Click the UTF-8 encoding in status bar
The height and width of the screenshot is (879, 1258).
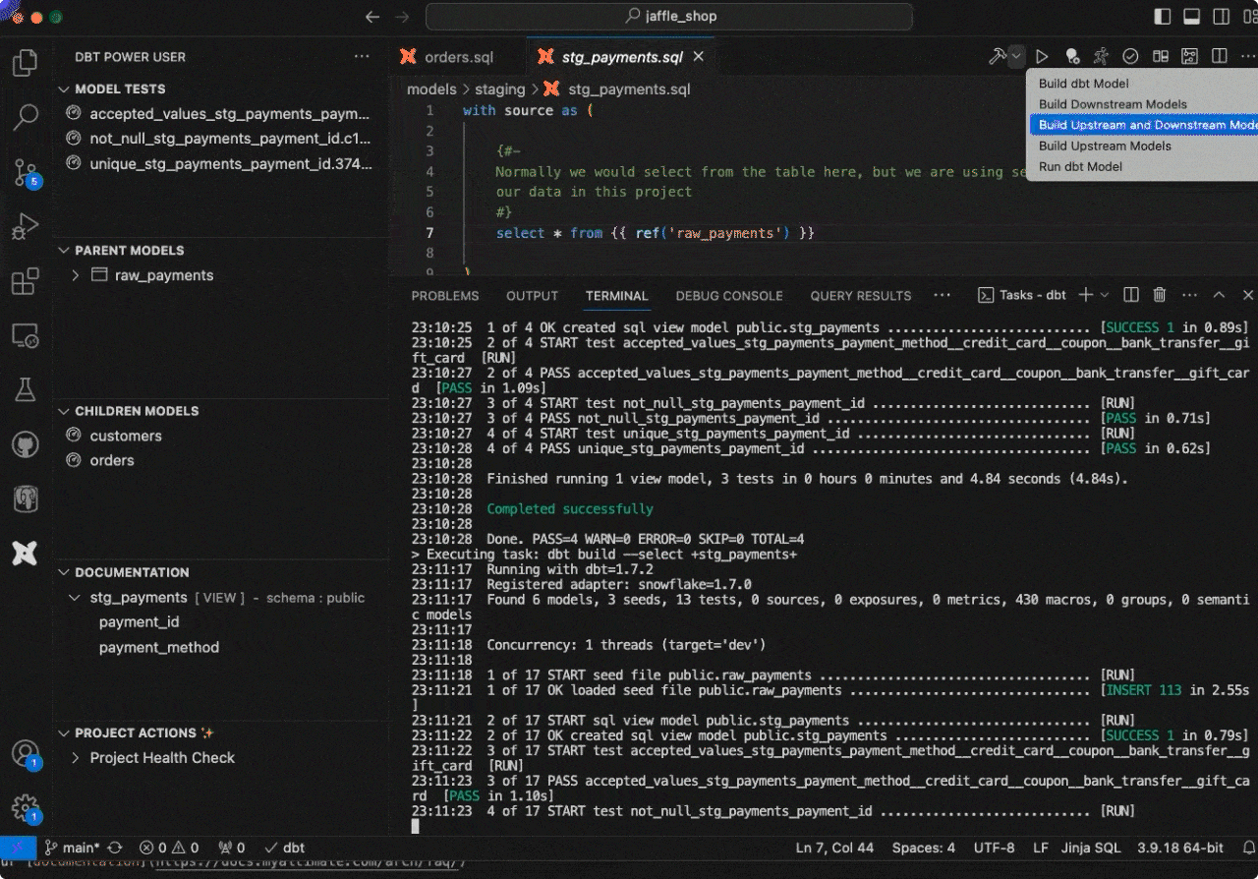(994, 848)
